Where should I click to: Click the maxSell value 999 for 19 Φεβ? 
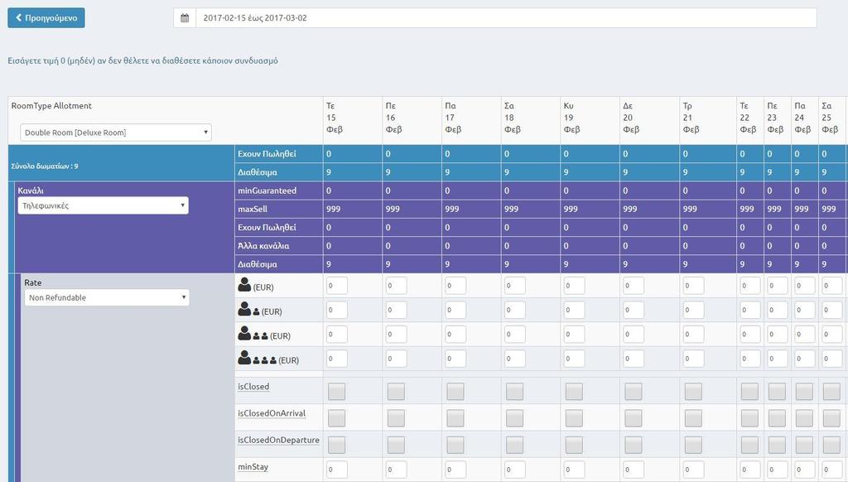(571, 209)
